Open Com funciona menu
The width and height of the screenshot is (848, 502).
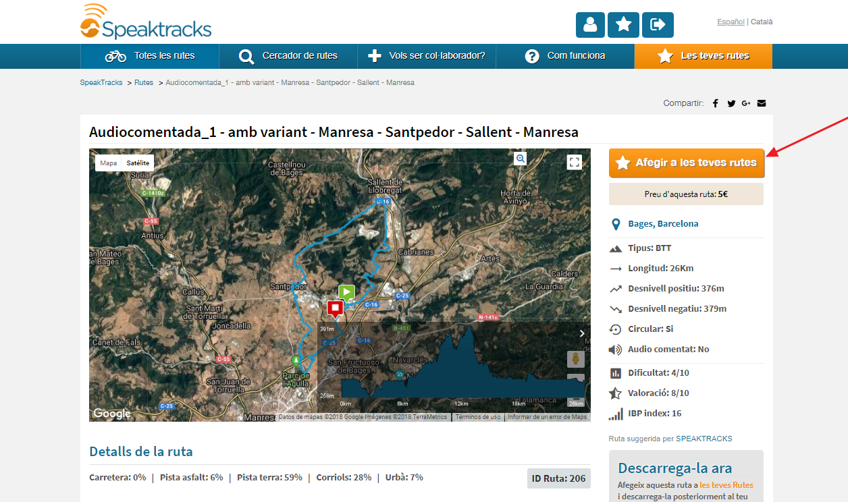(x=565, y=56)
